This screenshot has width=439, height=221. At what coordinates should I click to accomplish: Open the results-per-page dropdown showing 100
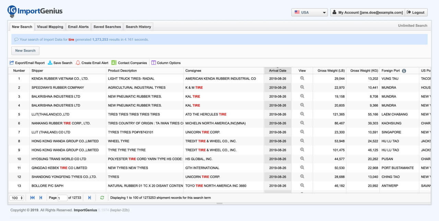tap(16, 197)
